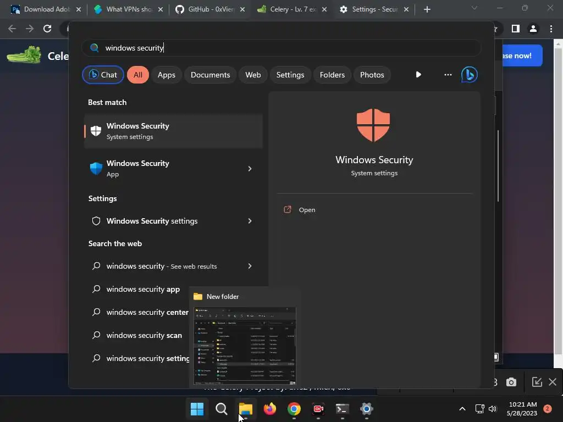The height and width of the screenshot is (422, 563).
Task: Open Google Chrome from the taskbar
Action: (x=294, y=409)
